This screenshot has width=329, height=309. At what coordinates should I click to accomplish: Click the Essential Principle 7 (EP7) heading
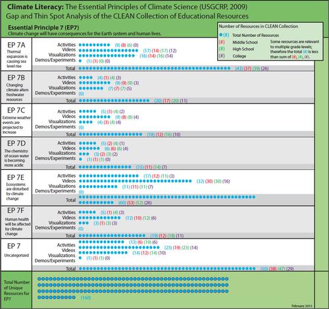pyautogui.click(x=43, y=28)
